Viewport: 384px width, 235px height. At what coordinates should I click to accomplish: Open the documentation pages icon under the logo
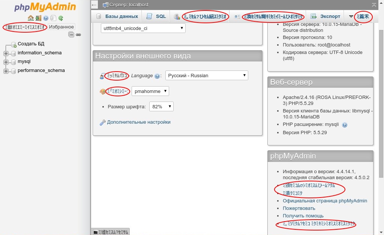point(53,18)
